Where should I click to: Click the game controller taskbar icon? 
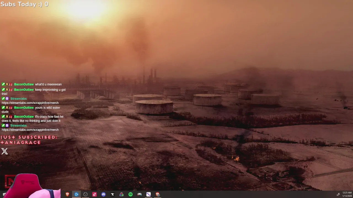pyautogui.click(x=140, y=194)
